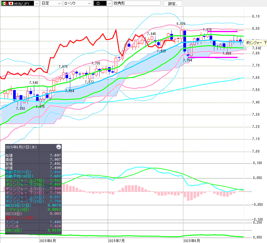Click the ボリンジャー 下 tooltip label
267x243 pixels.
coord(256,43)
